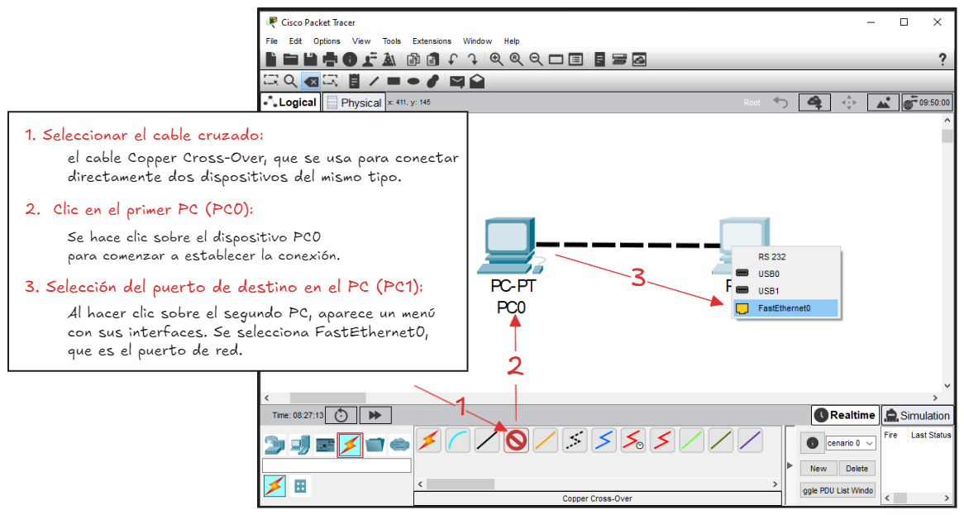This screenshot has width=964, height=515.
Task: Choose FastEthernet0 from the port menu
Action: [785, 308]
